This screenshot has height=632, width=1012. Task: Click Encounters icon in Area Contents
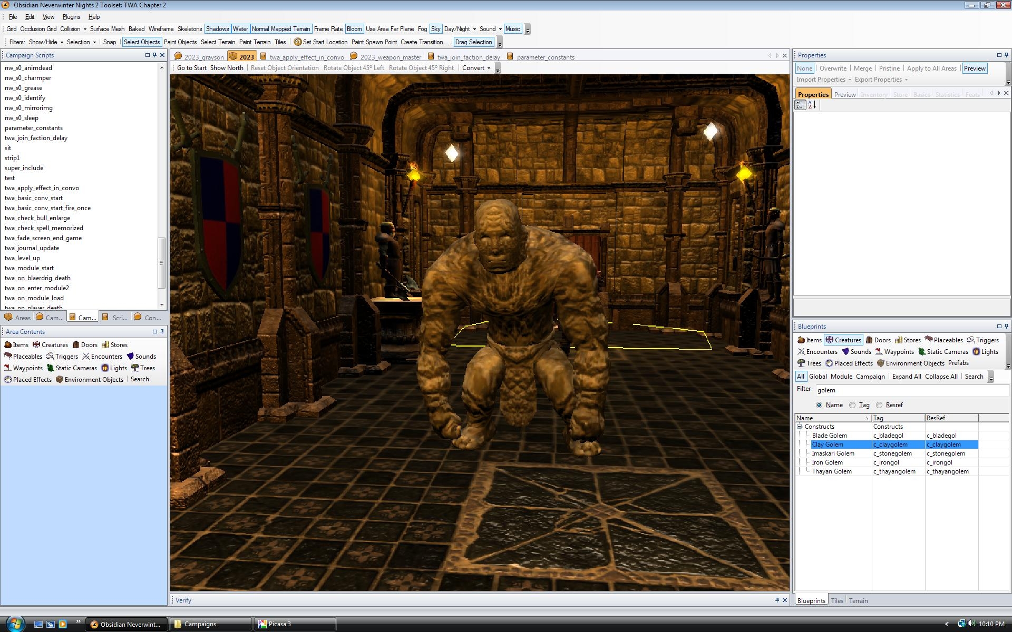pos(86,357)
